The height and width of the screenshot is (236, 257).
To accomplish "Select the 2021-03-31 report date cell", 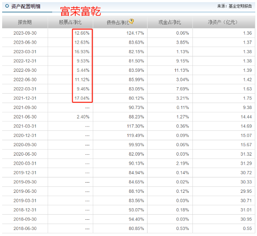I will tap(25, 126).
